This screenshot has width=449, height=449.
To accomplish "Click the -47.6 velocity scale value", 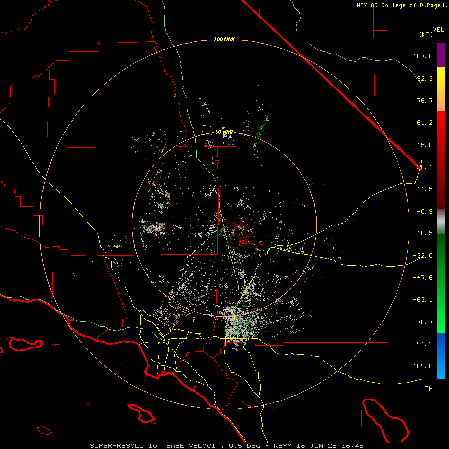I will 423,278.
